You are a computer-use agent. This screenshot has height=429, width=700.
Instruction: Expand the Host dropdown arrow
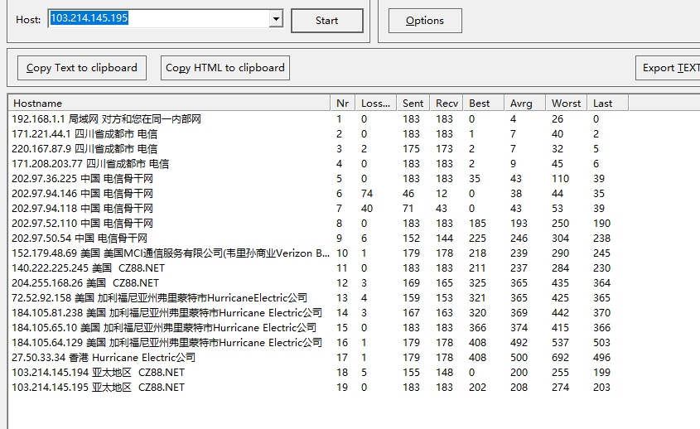point(276,18)
